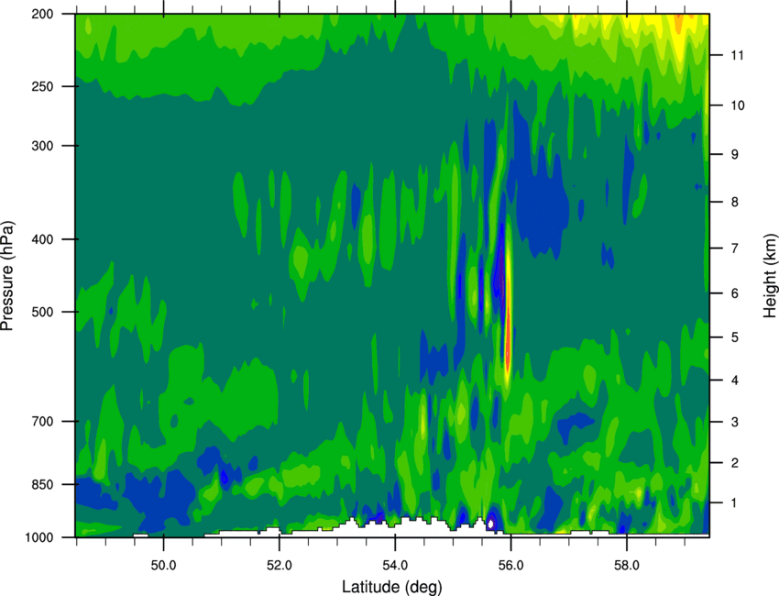Click the 11 km height label
779x596 pixels.
click(x=737, y=55)
